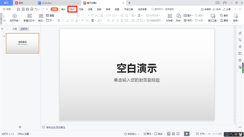The height and width of the screenshot is (137, 244).
Task: Play slideshow from status bar button
Action: coord(187,134)
